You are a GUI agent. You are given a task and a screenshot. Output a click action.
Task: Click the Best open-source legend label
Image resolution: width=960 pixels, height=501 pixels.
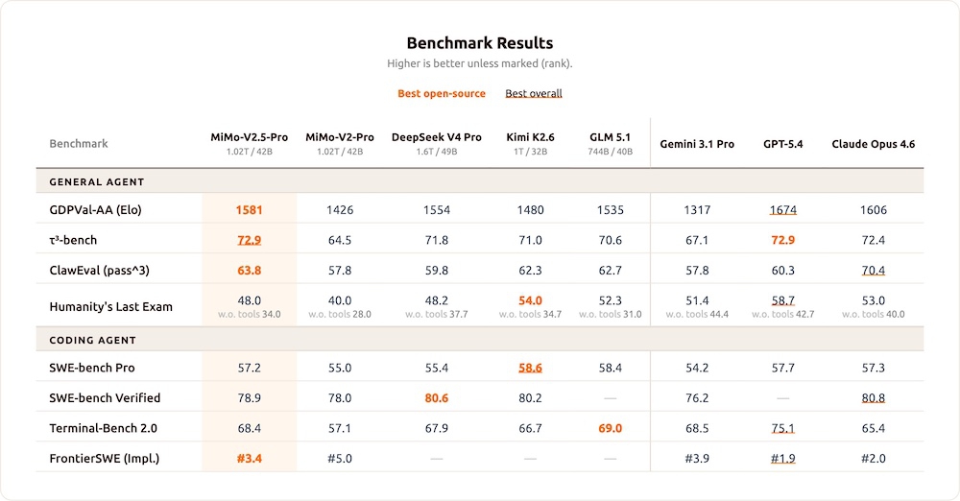tap(442, 93)
